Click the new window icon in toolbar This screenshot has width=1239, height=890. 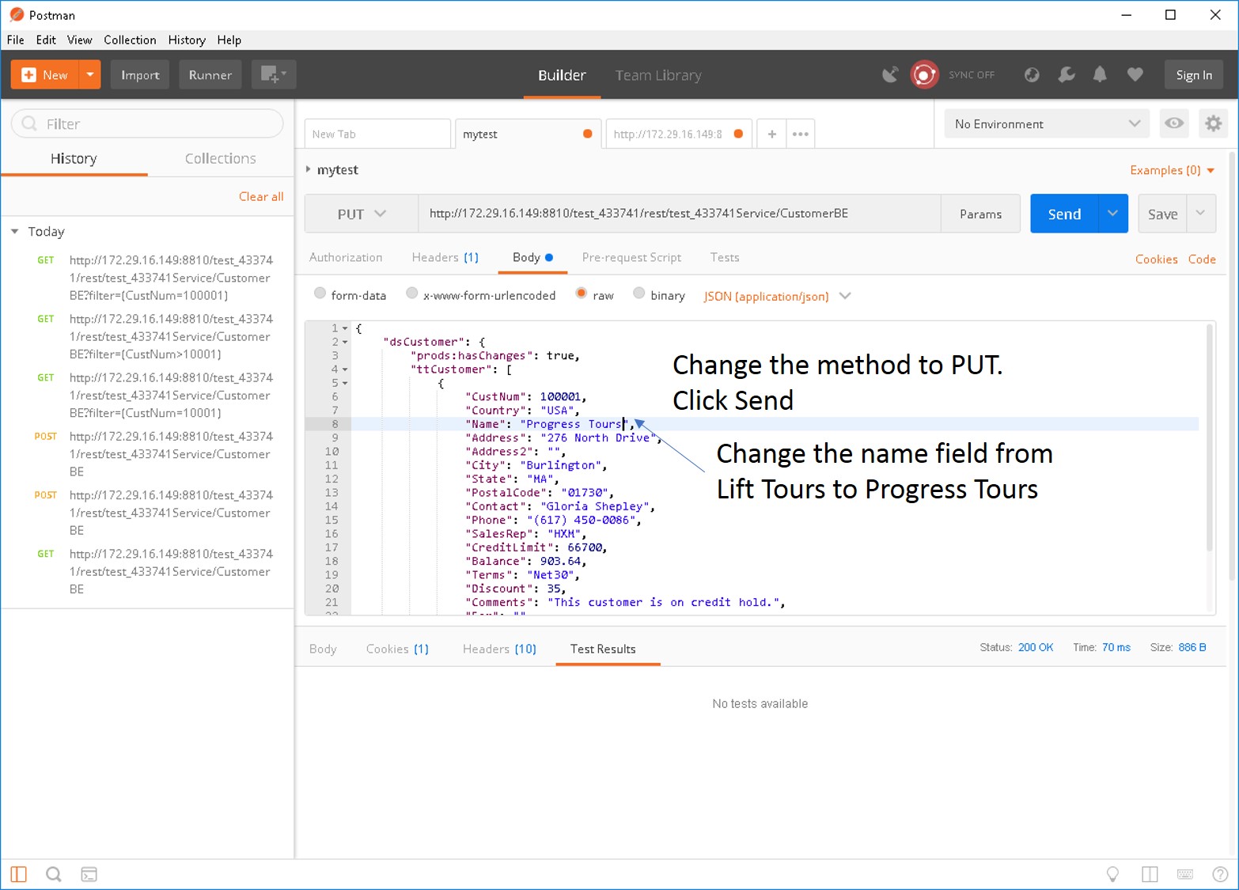tap(273, 74)
